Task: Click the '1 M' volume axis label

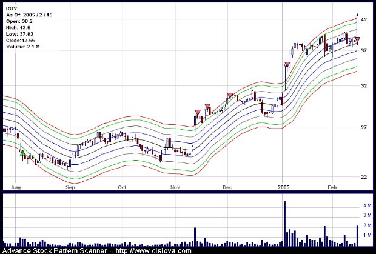Action: (x=367, y=236)
